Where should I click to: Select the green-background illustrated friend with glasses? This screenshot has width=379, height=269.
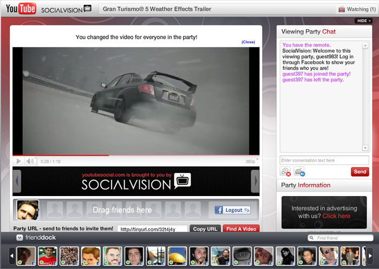point(113,256)
